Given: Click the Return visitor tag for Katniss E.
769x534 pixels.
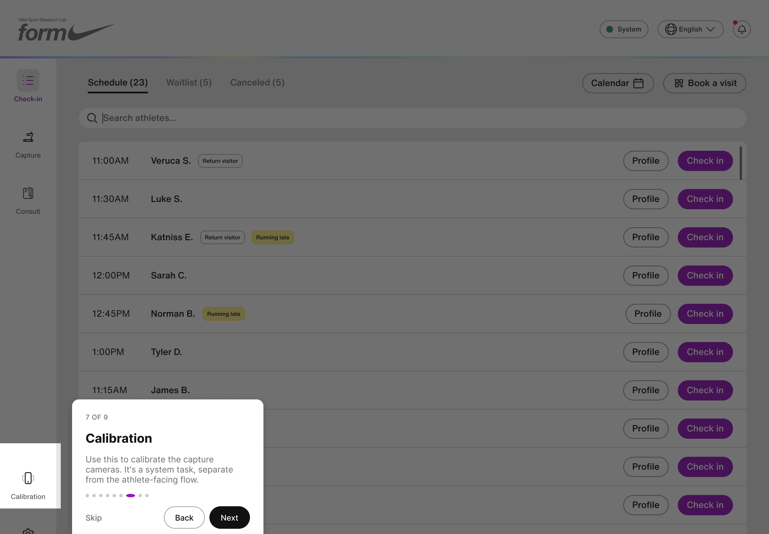Looking at the screenshot, I should coord(222,237).
